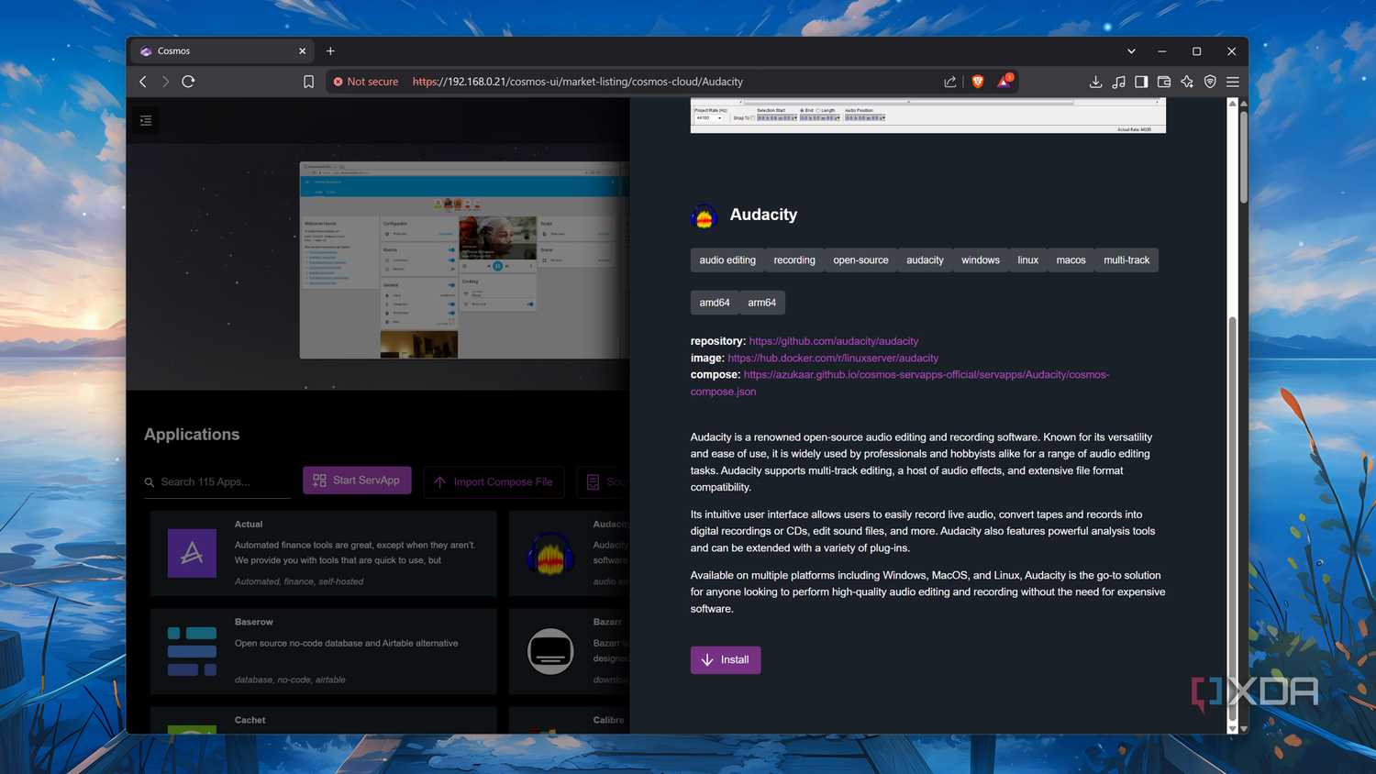This screenshot has width=1376, height=774.
Task: Bookmark this page with the bookmark icon
Action: pos(308,82)
